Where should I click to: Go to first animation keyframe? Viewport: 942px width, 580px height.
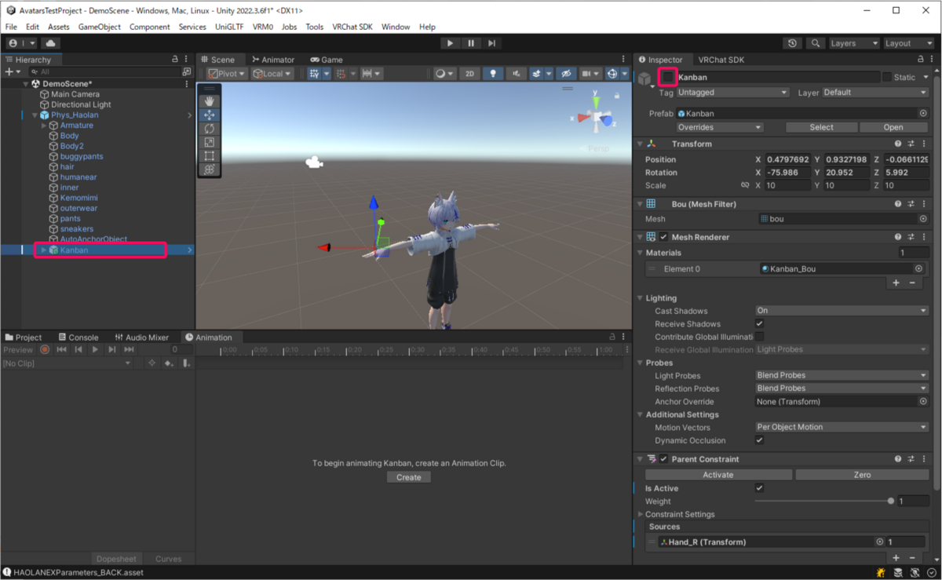[x=62, y=349]
